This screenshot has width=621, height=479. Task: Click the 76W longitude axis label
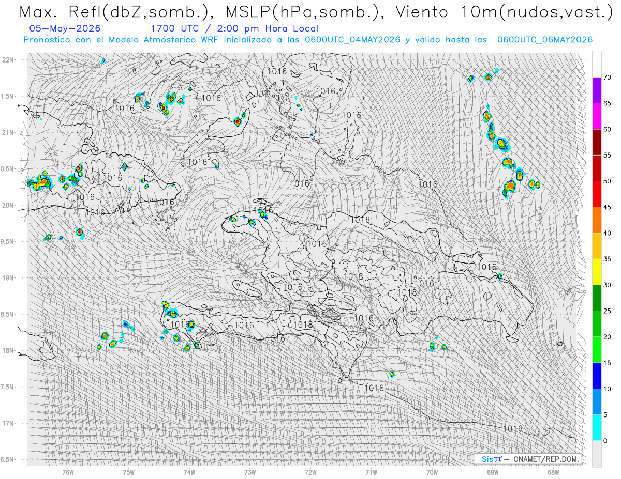[68, 472]
